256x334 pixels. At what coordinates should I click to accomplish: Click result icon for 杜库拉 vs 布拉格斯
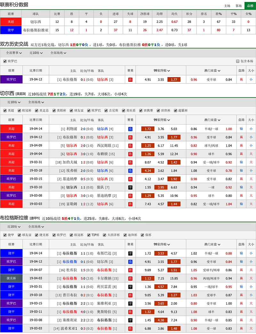[130, 270]
